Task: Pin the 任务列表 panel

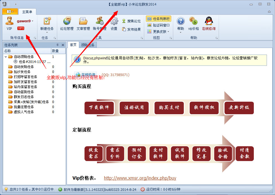Action: coord(57,45)
